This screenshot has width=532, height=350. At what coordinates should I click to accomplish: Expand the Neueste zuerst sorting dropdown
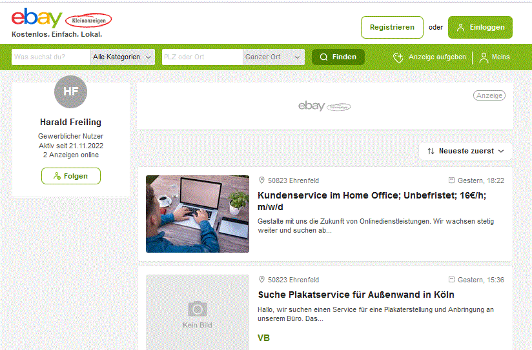(466, 151)
